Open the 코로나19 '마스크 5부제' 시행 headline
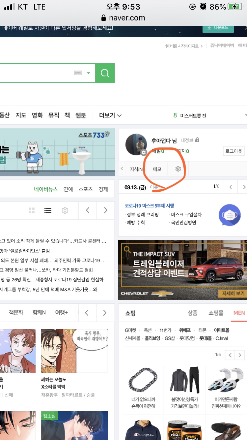 click(x=149, y=205)
